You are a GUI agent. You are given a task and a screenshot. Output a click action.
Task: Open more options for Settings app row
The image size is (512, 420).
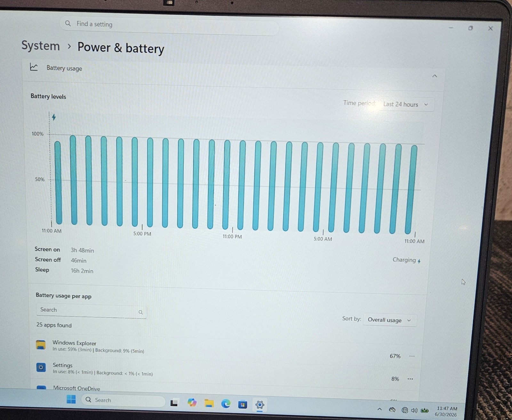pyautogui.click(x=410, y=379)
